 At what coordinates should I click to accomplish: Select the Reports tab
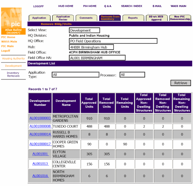133,18
